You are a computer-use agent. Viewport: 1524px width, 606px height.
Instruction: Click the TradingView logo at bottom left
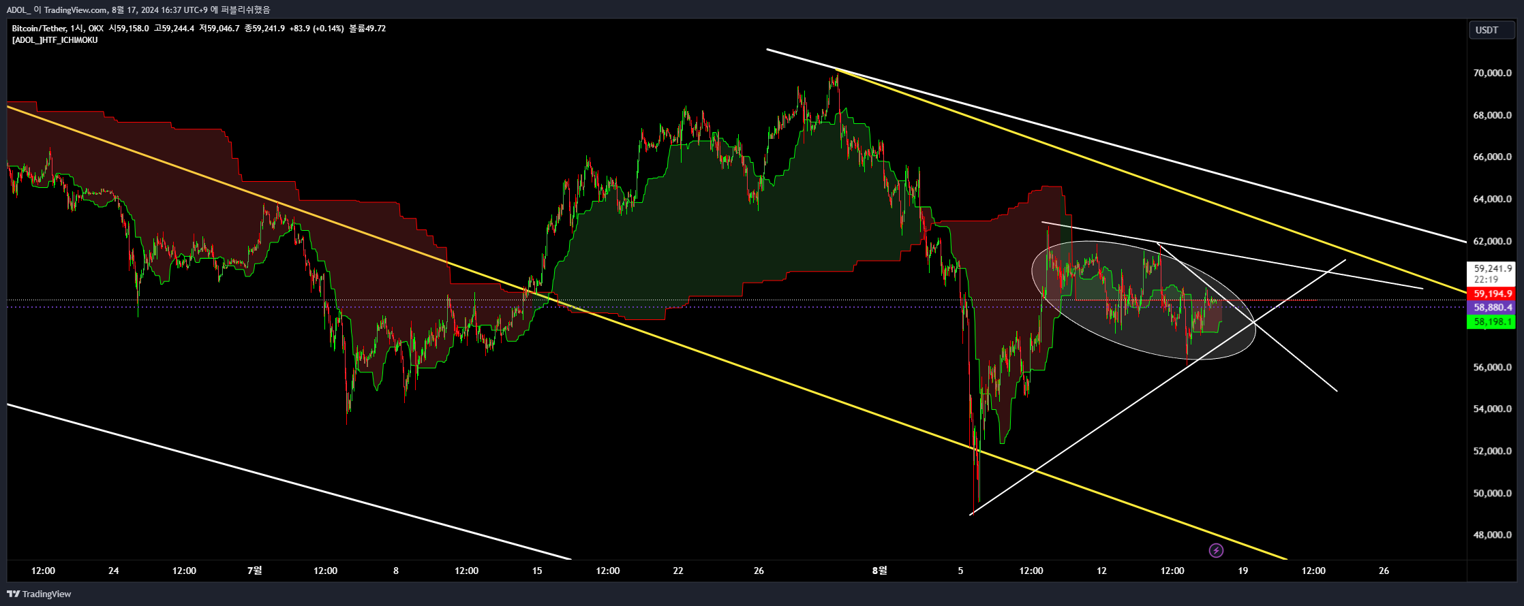[x=39, y=594]
